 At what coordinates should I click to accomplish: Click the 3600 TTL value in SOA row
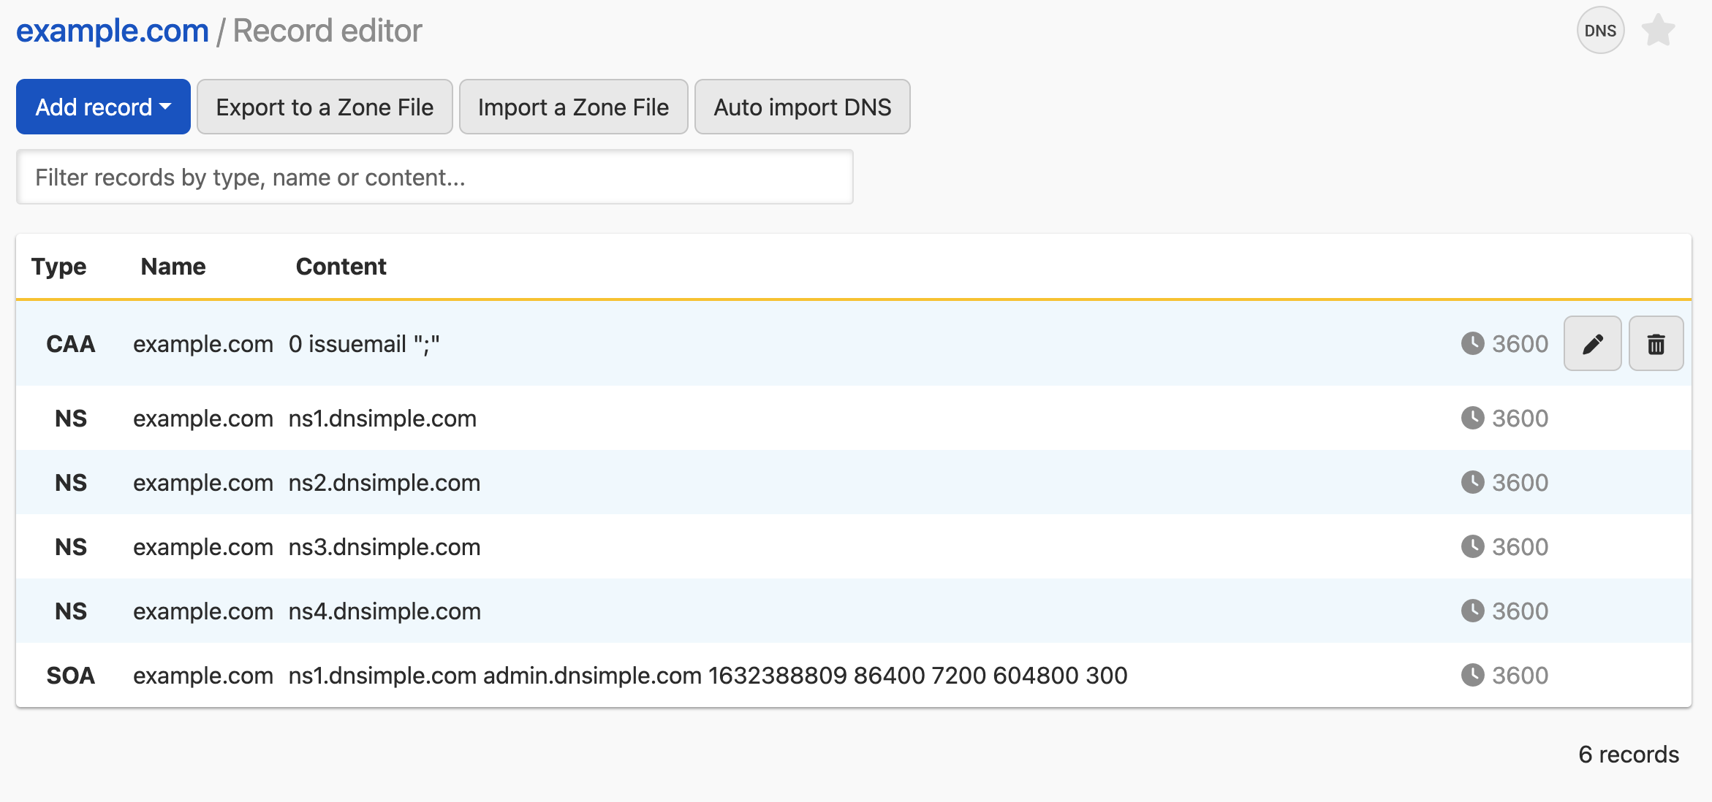(1520, 675)
